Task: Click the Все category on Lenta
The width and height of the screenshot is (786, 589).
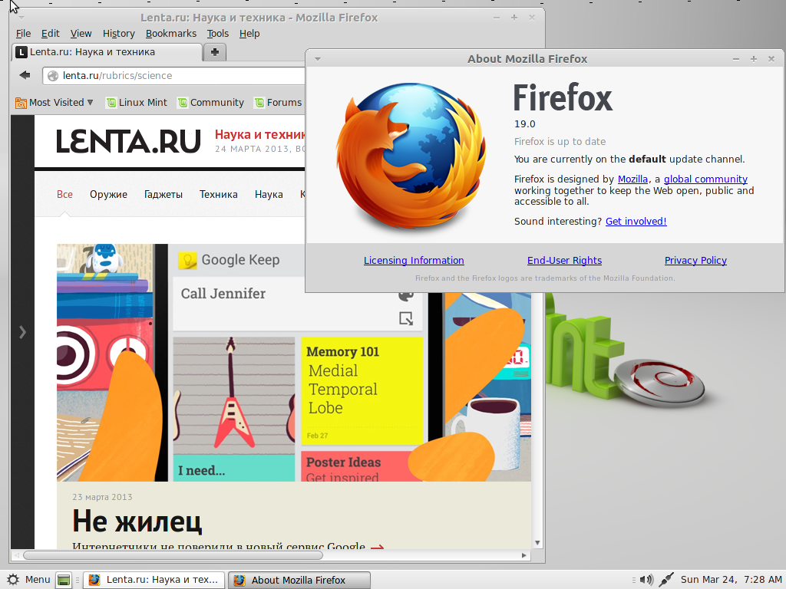Action: click(x=64, y=194)
